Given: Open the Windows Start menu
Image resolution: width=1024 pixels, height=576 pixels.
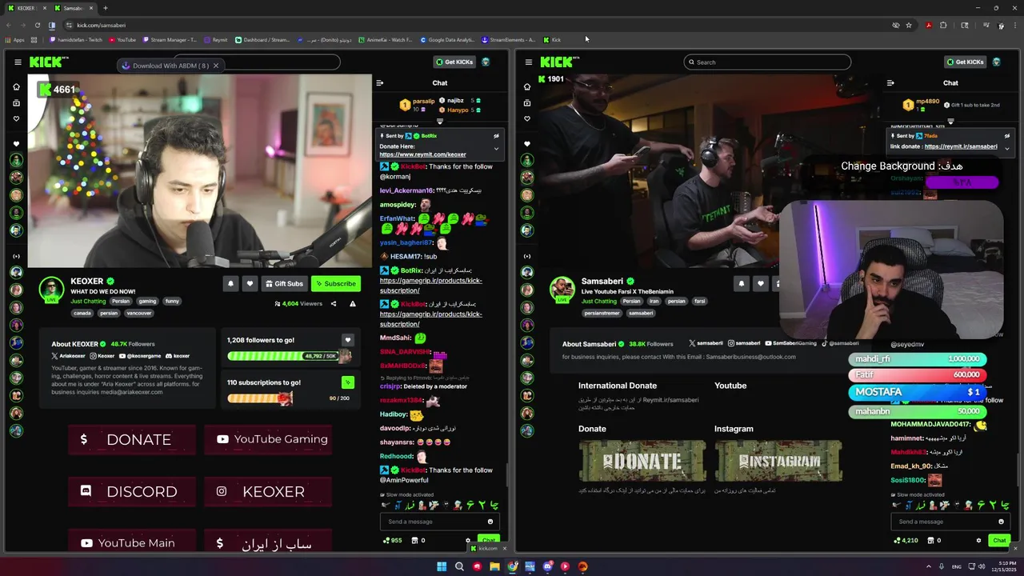Looking at the screenshot, I should point(442,566).
